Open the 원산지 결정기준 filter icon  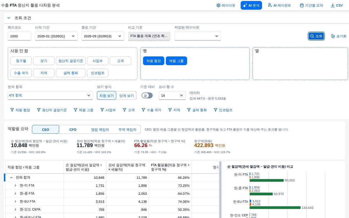coord(39,110)
